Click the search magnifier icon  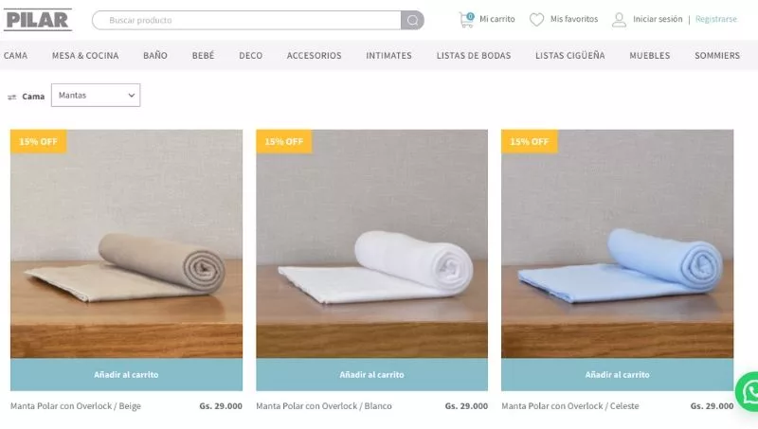pos(412,20)
